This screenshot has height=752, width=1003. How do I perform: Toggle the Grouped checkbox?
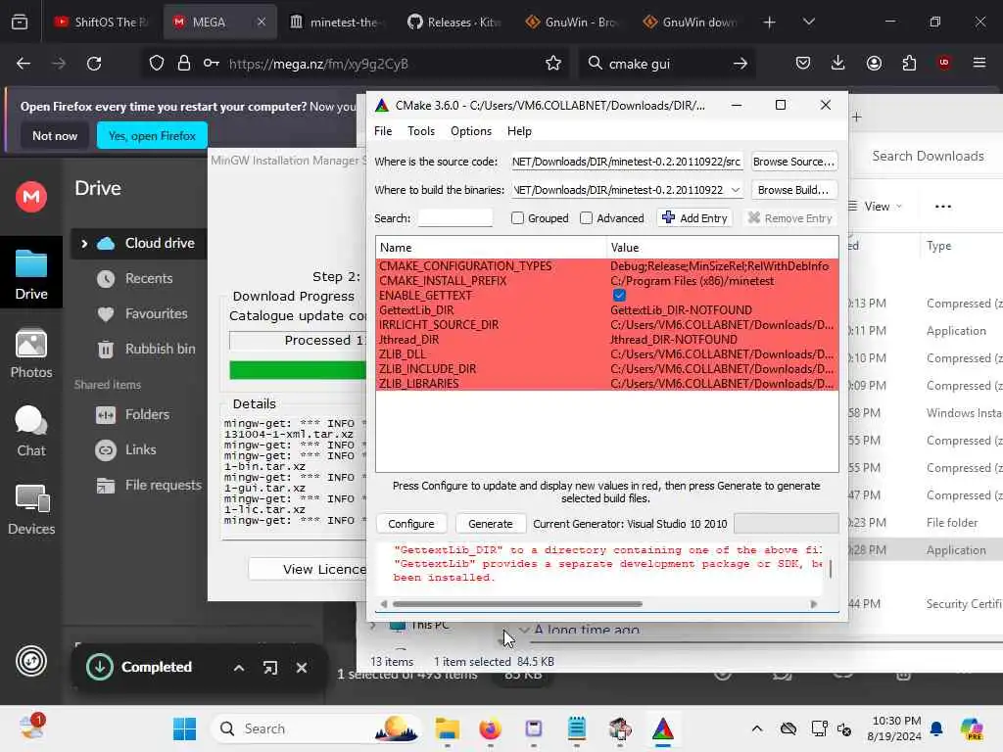(517, 218)
